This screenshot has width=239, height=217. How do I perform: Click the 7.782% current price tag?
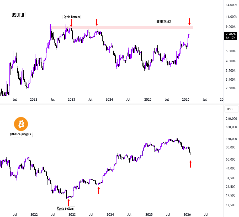pyautogui.click(x=230, y=34)
